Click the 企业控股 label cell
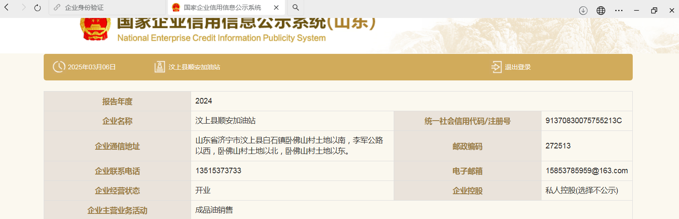 pyautogui.click(x=467, y=191)
